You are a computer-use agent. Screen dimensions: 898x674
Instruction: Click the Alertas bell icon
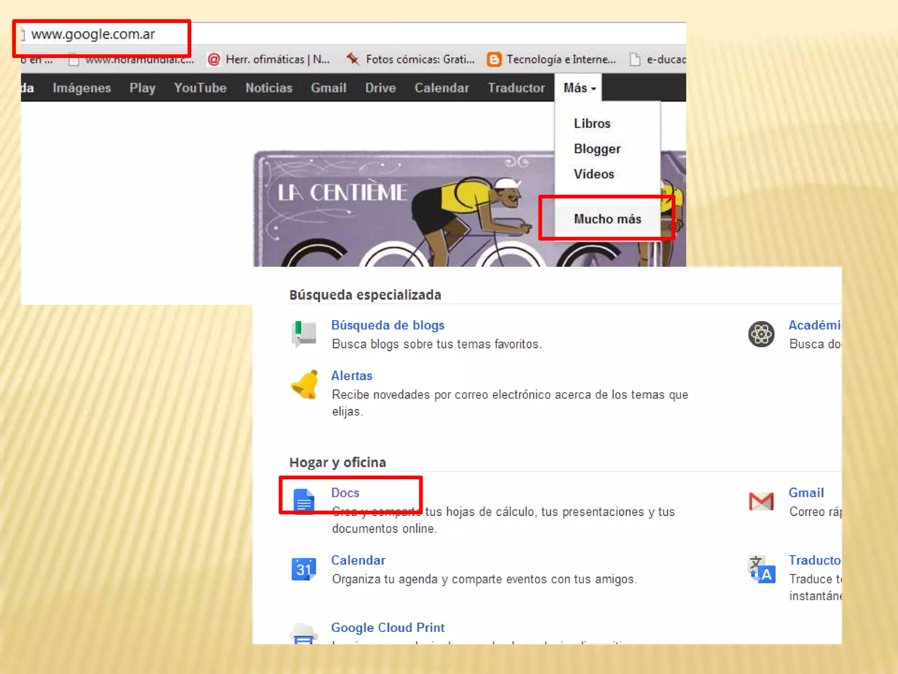pos(304,385)
